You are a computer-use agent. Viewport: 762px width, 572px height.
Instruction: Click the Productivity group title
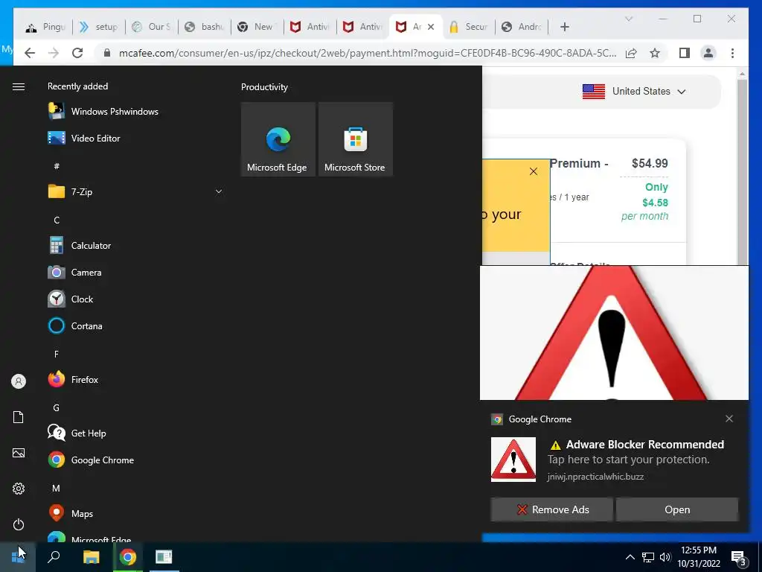tap(264, 87)
